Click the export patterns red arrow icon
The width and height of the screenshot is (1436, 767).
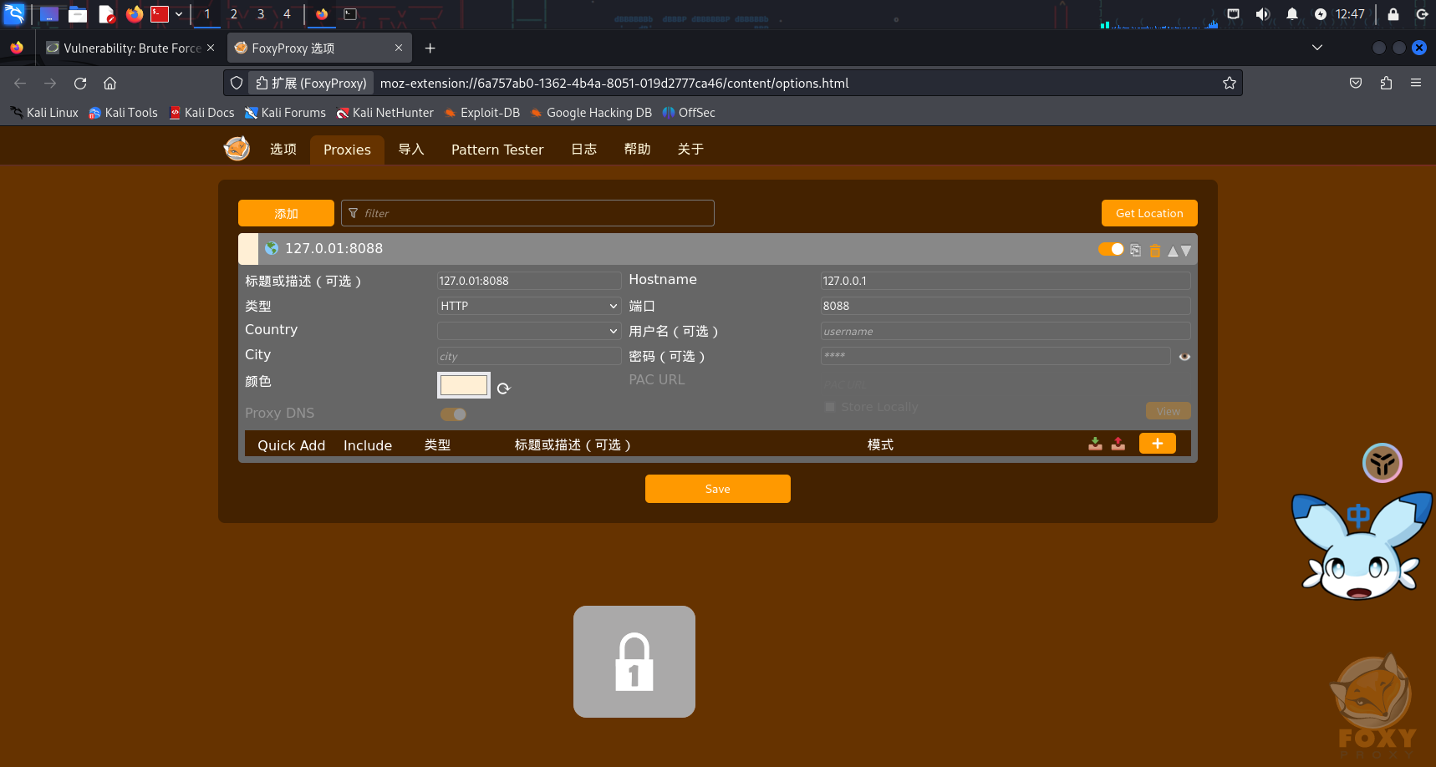point(1118,444)
